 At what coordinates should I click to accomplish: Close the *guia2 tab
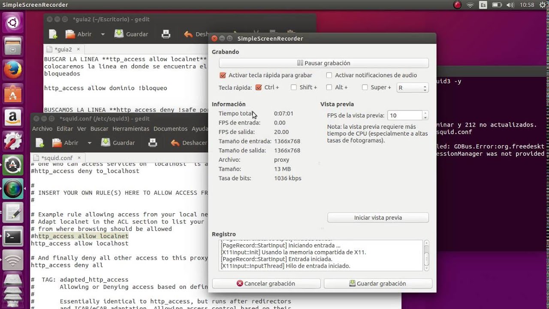(x=78, y=49)
